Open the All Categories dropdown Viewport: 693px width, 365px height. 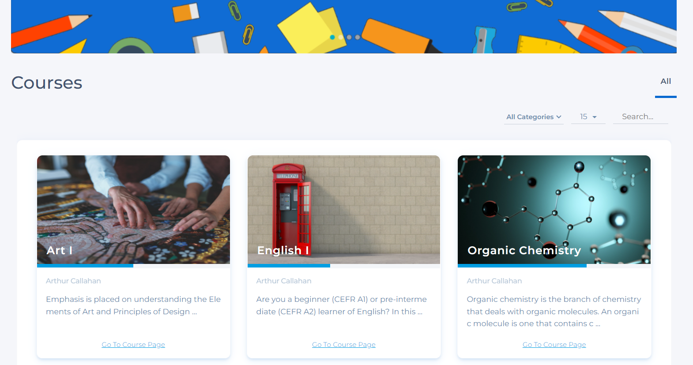click(x=534, y=117)
